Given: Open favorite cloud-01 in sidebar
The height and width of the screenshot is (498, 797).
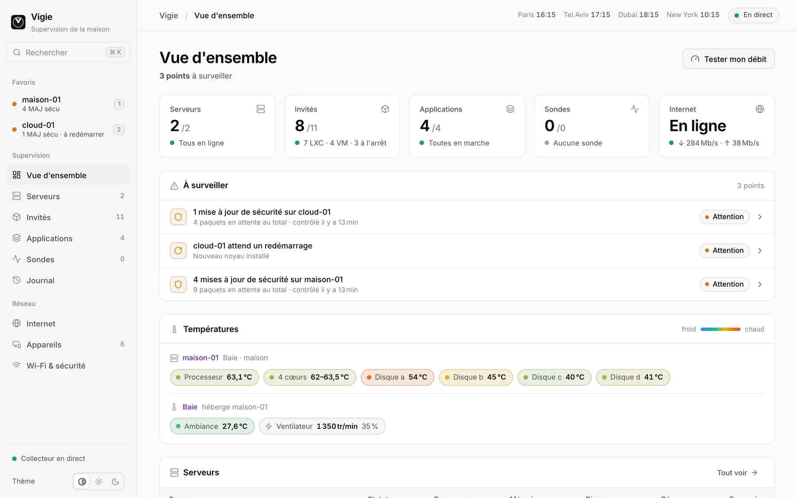Looking at the screenshot, I should coord(68,129).
